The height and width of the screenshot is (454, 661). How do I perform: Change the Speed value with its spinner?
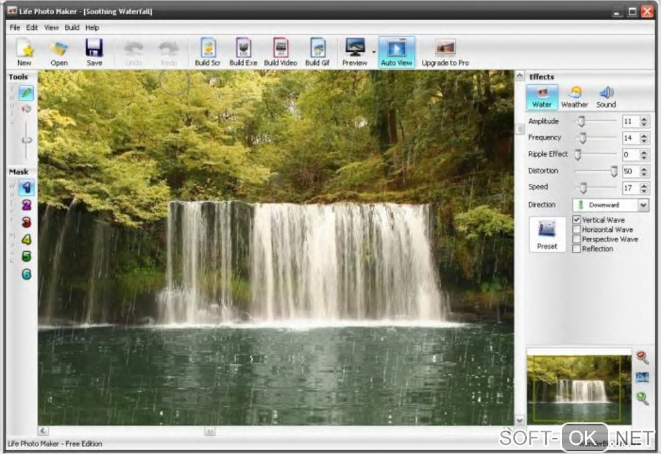click(x=644, y=188)
